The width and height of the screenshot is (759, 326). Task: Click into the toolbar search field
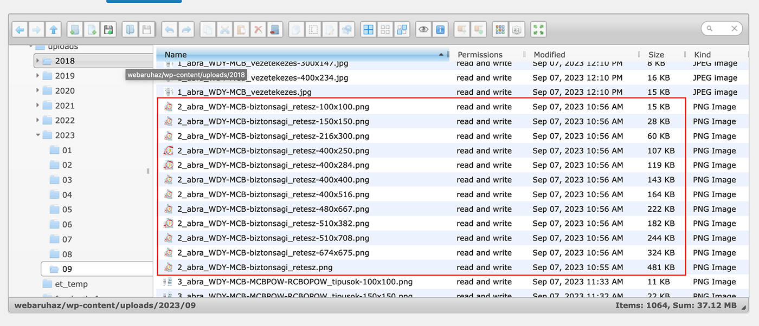722,29
